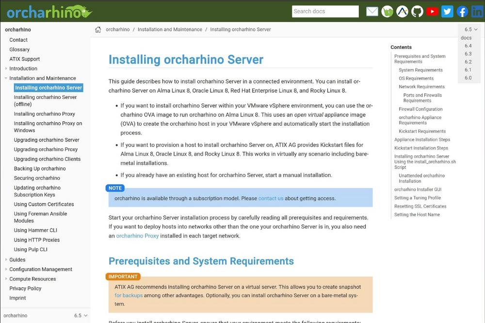Screen dimensions: 485x323
Task: Open the Facebook icon
Action: [462, 12]
